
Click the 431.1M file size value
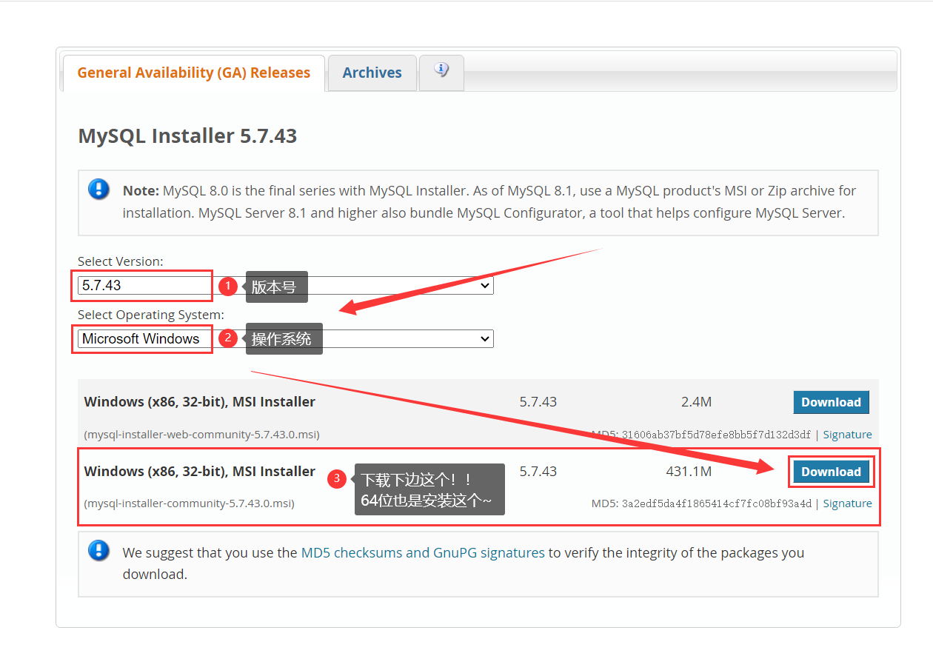coord(689,472)
